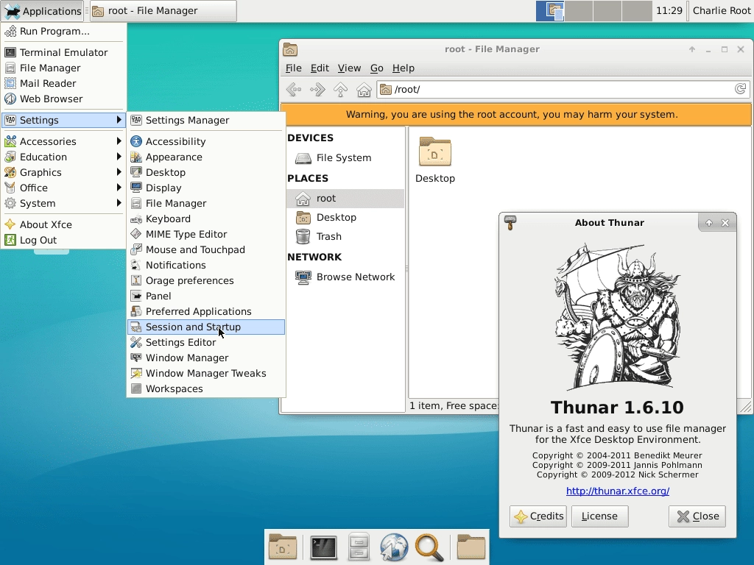This screenshot has height=565, width=754.
Task: Open Appearance settings
Action: [x=206, y=157]
